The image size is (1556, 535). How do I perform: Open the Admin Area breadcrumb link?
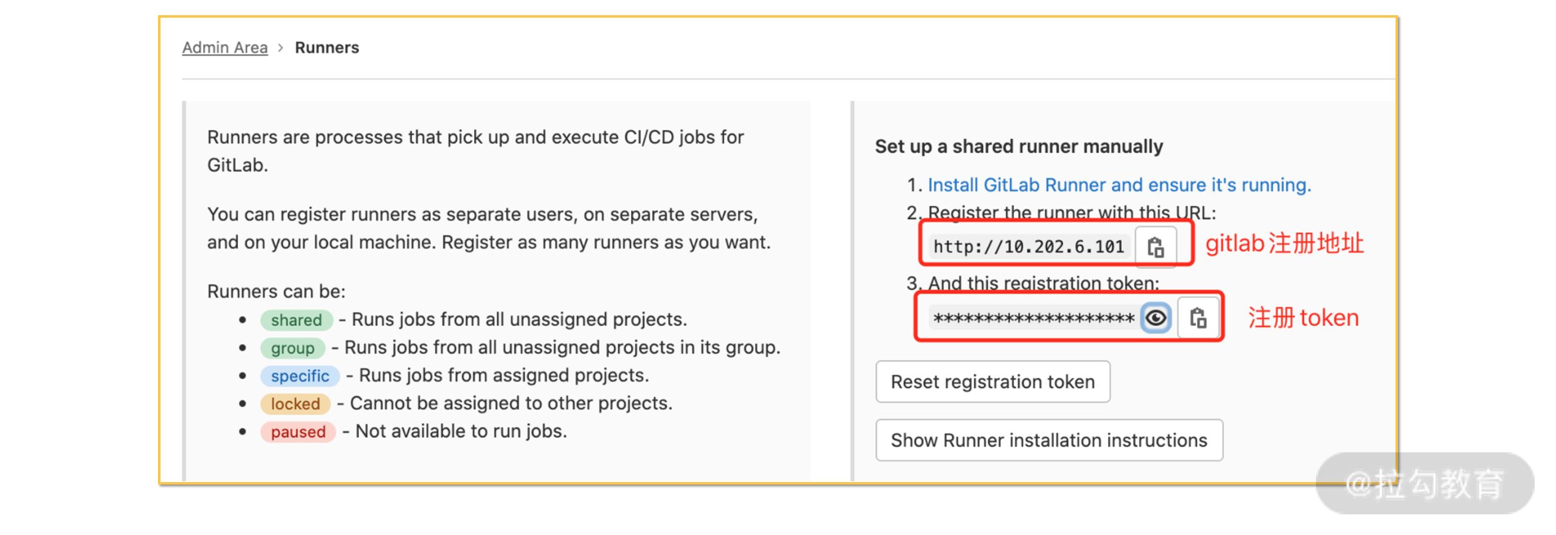click(x=225, y=47)
